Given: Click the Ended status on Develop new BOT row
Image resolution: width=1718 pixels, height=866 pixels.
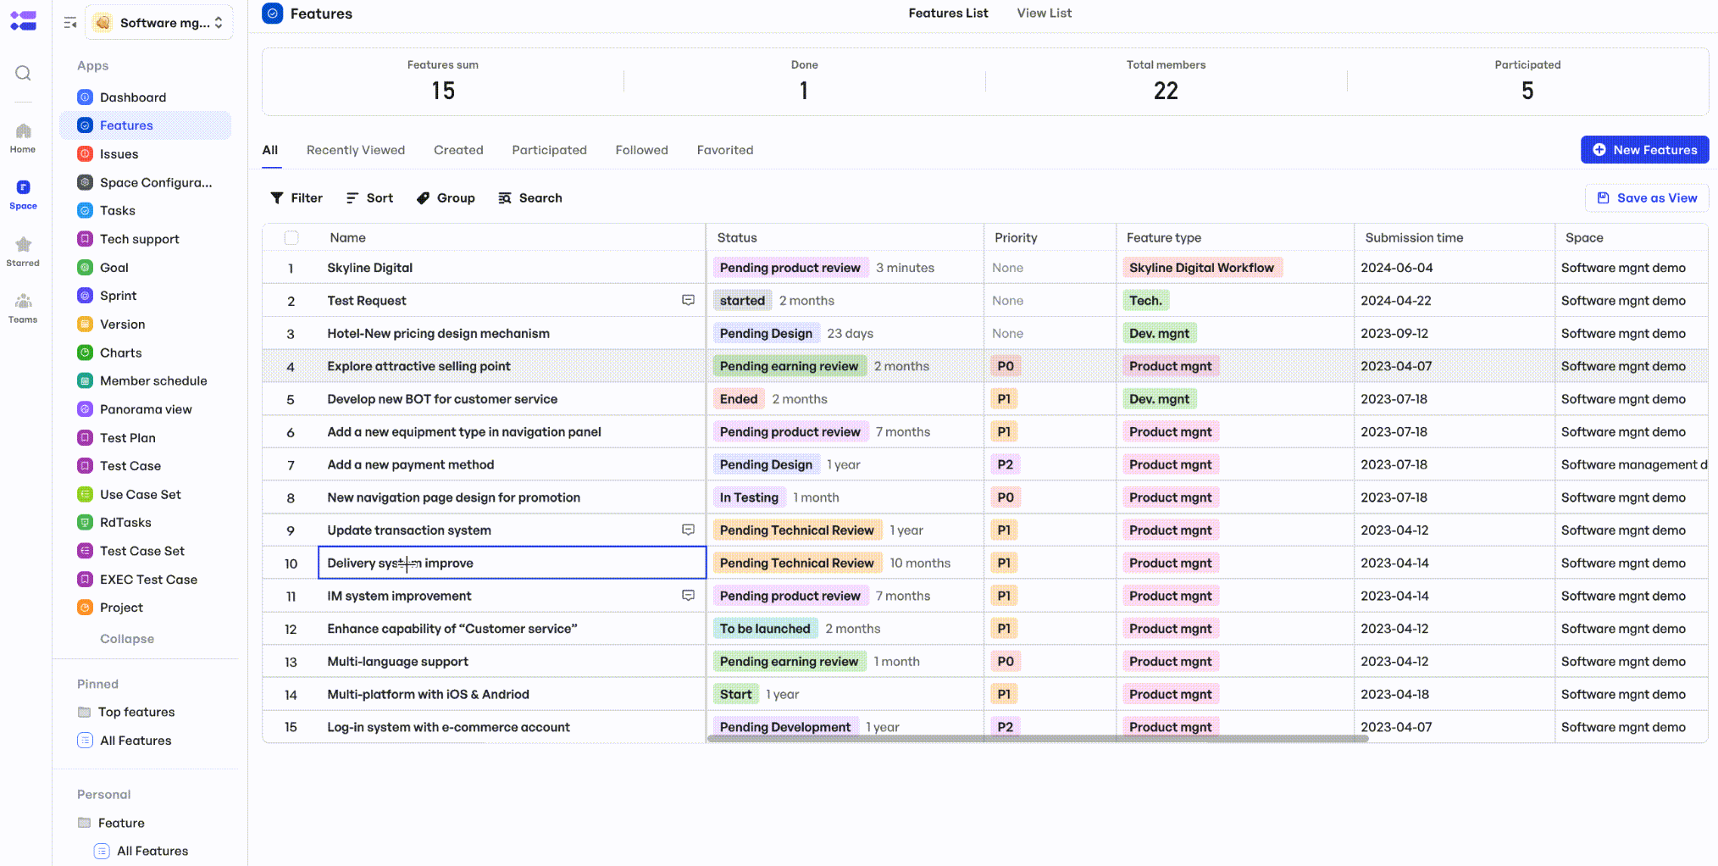Looking at the screenshot, I should coord(739,399).
